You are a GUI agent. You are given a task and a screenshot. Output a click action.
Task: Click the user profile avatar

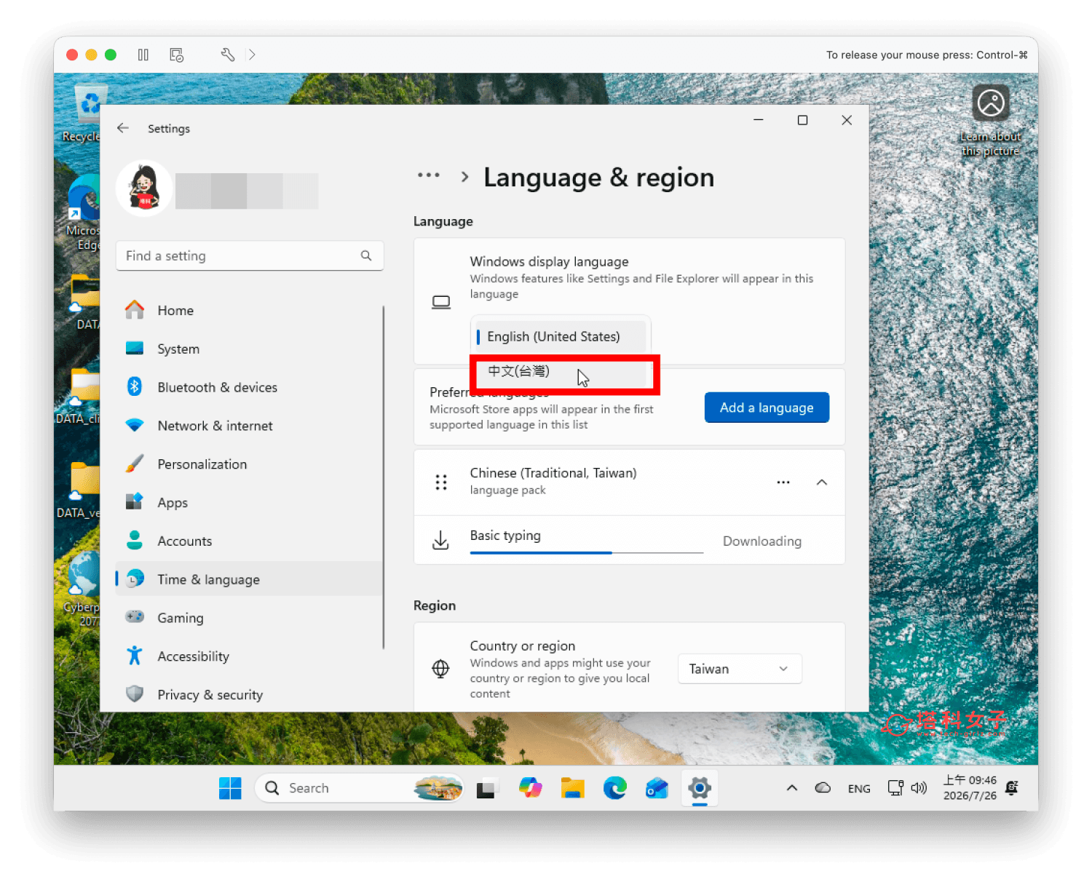click(x=144, y=188)
